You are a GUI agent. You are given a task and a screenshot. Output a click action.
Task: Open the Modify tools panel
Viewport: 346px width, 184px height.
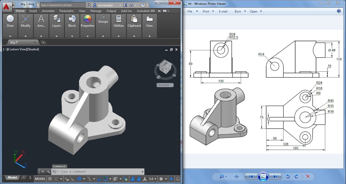(26, 21)
